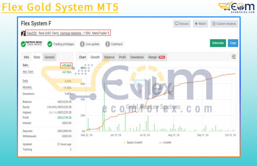Viewport: 257px width, 166px height.
Task: Select the Growth chart tab
Action: (95, 57)
